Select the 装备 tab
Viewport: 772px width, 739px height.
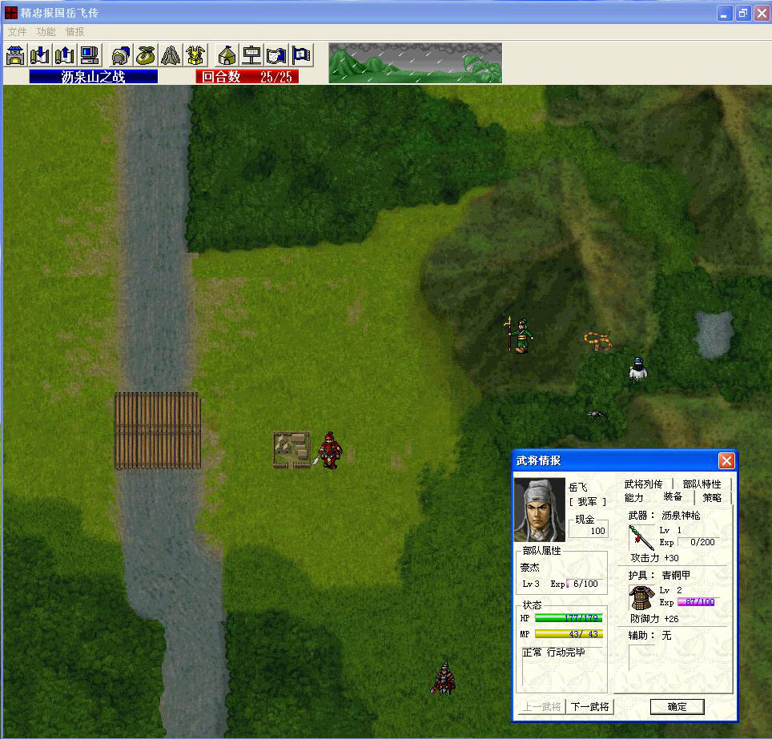(673, 496)
